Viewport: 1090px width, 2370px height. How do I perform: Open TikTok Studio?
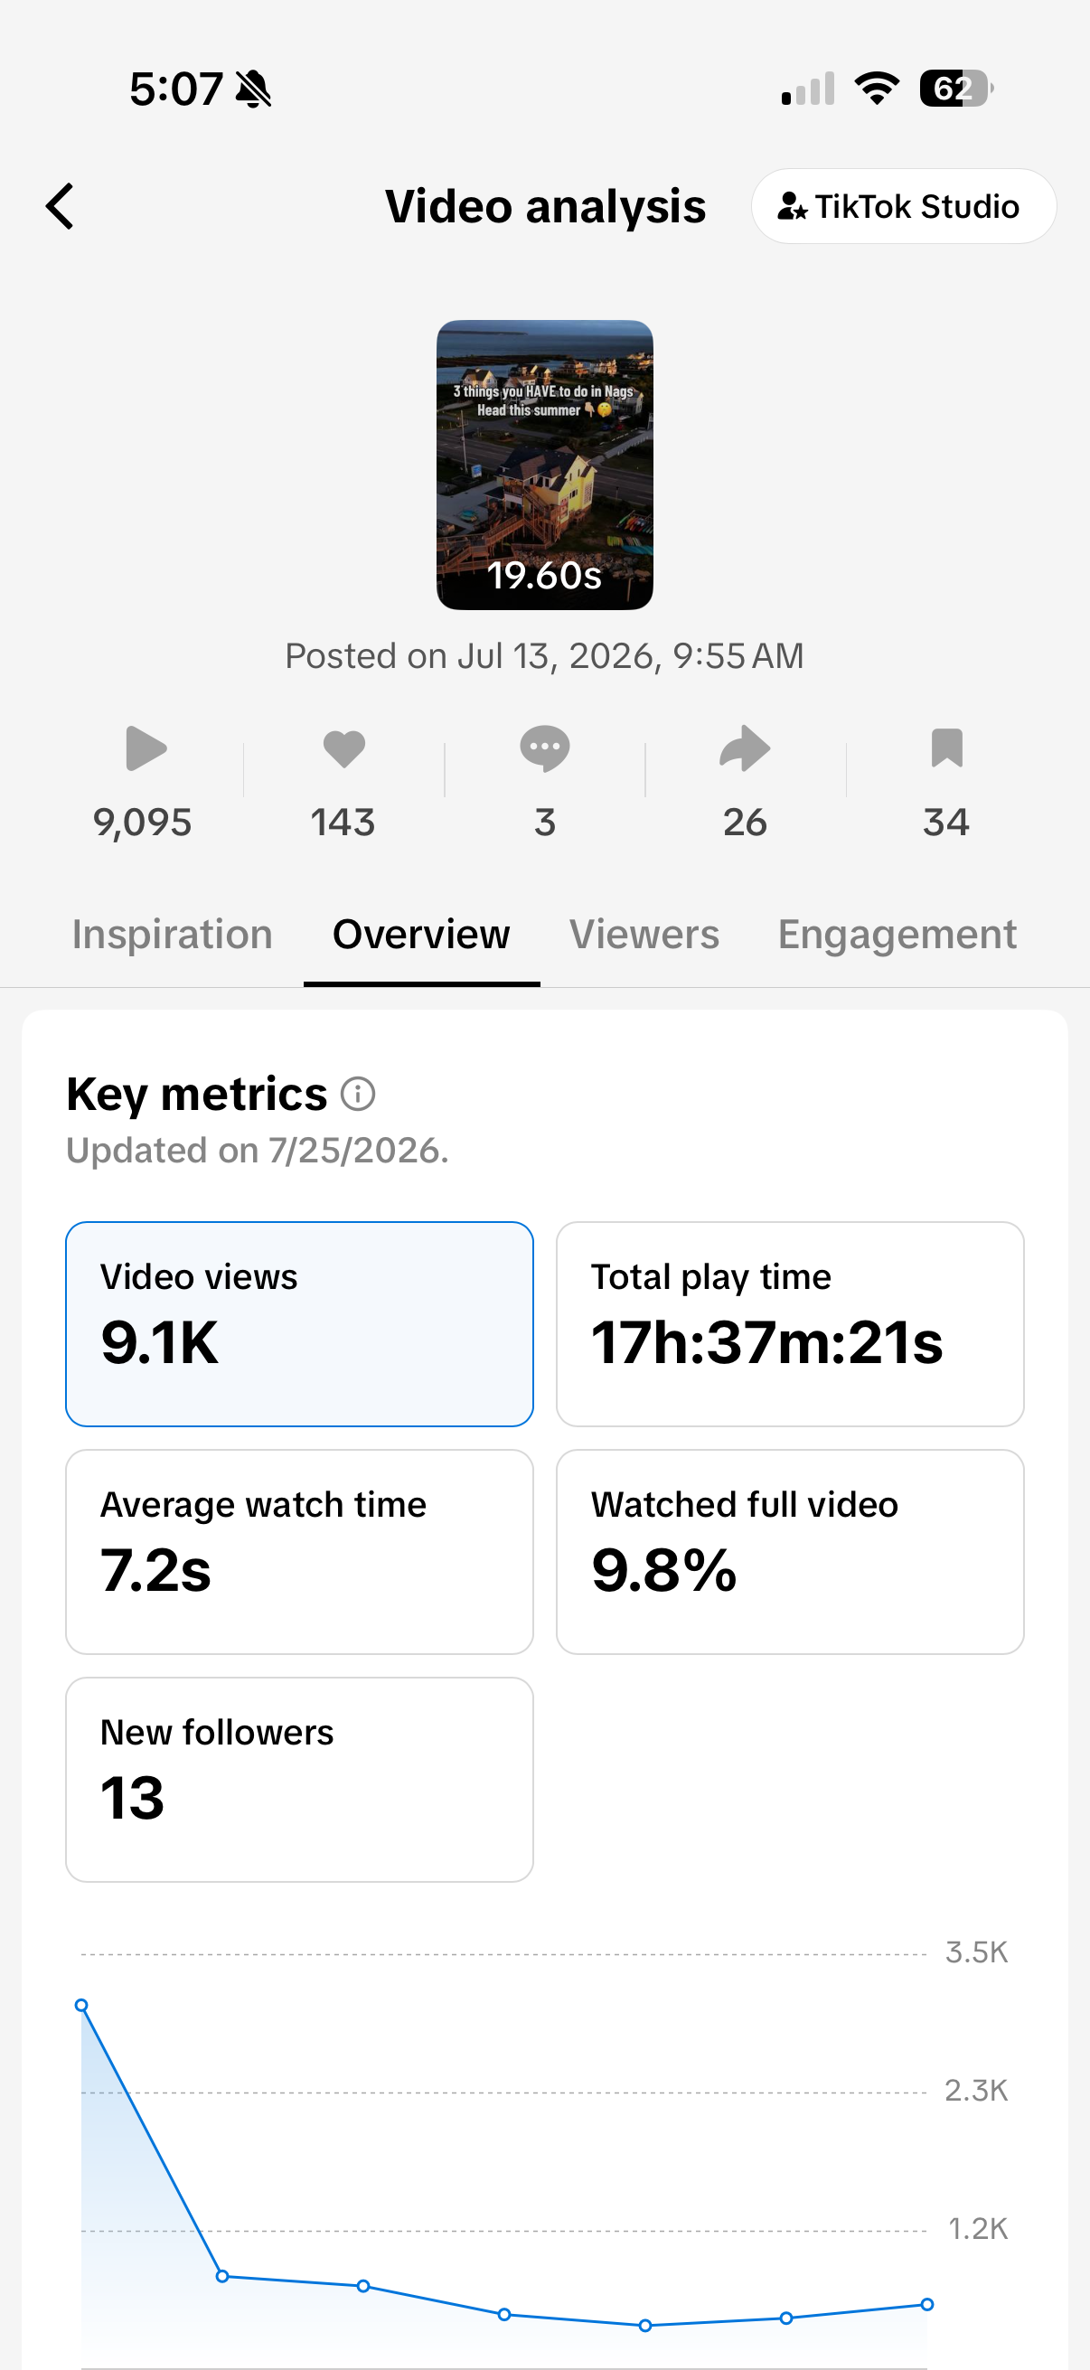(x=903, y=206)
